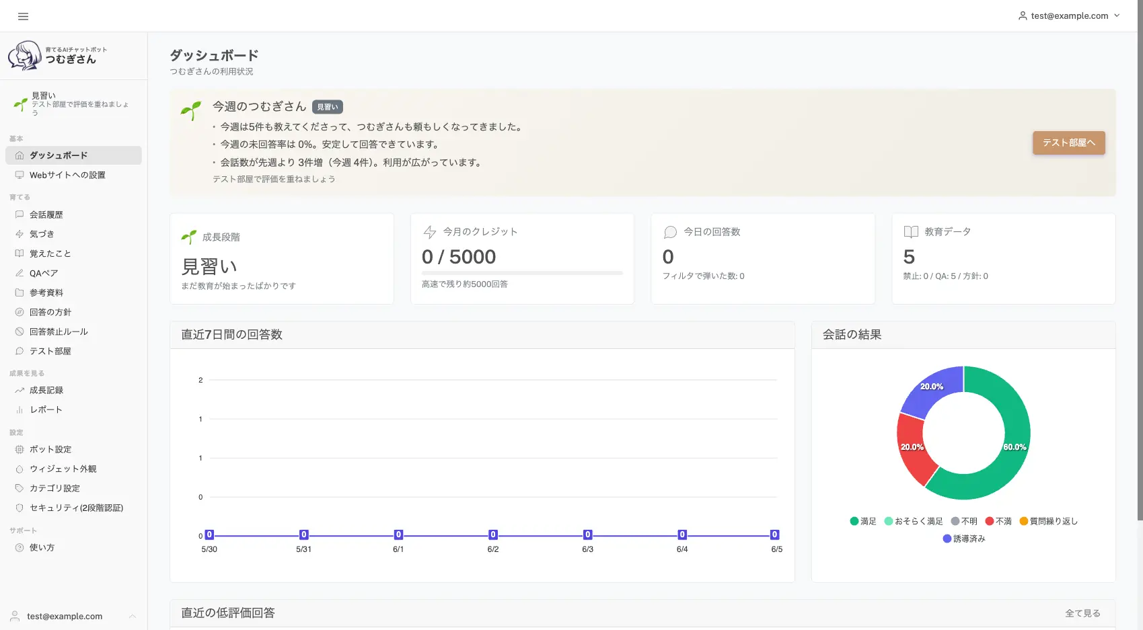
Task: Toggle 誘導済み legend entry
Action: coord(964,539)
